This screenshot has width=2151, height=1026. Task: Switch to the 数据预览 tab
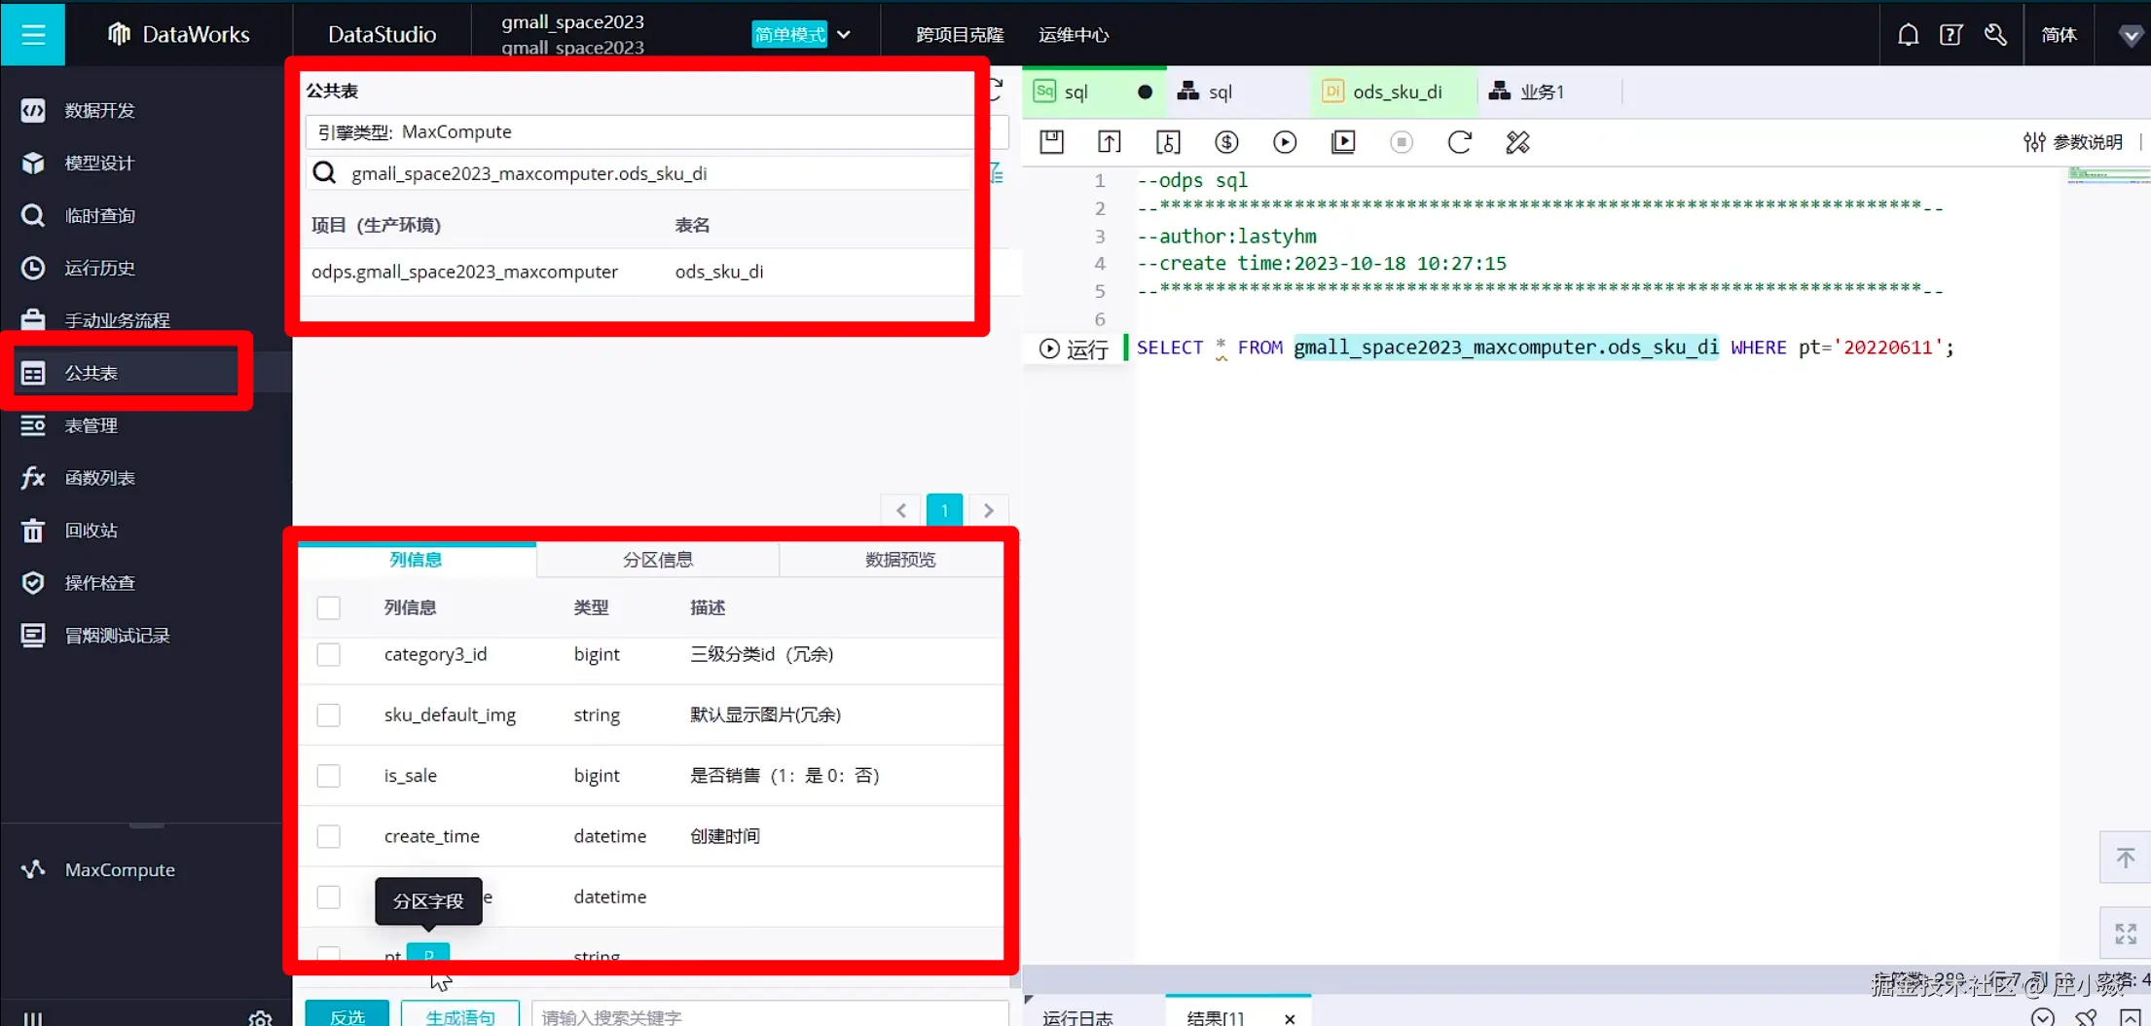[900, 560]
